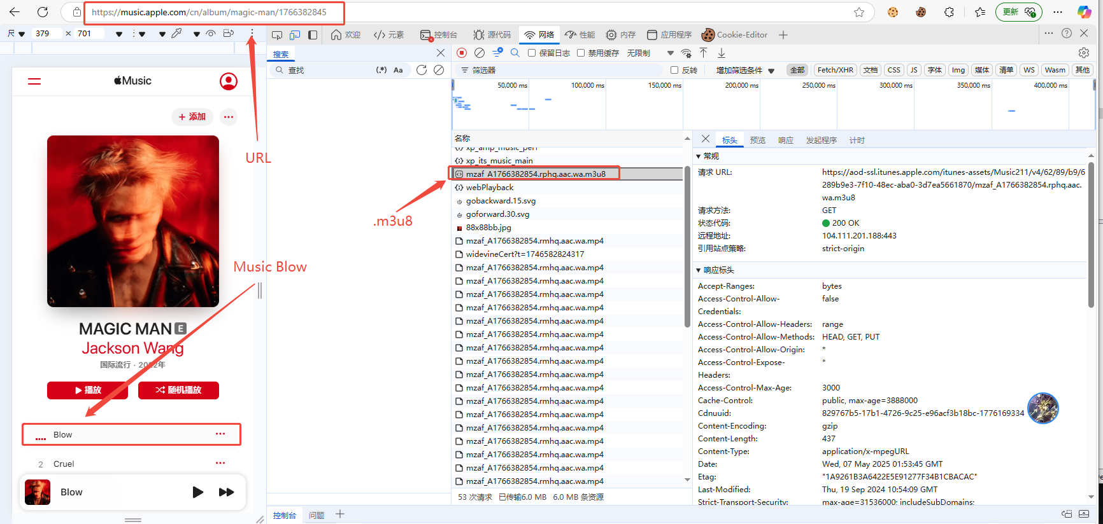1103x524 pixels.
Task: Open network conditions wifi-gear icon
Action: [686, 53]
